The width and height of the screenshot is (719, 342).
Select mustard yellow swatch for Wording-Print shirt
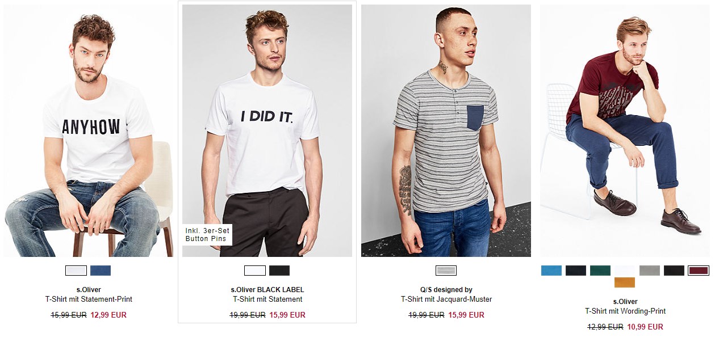point(625,282)
